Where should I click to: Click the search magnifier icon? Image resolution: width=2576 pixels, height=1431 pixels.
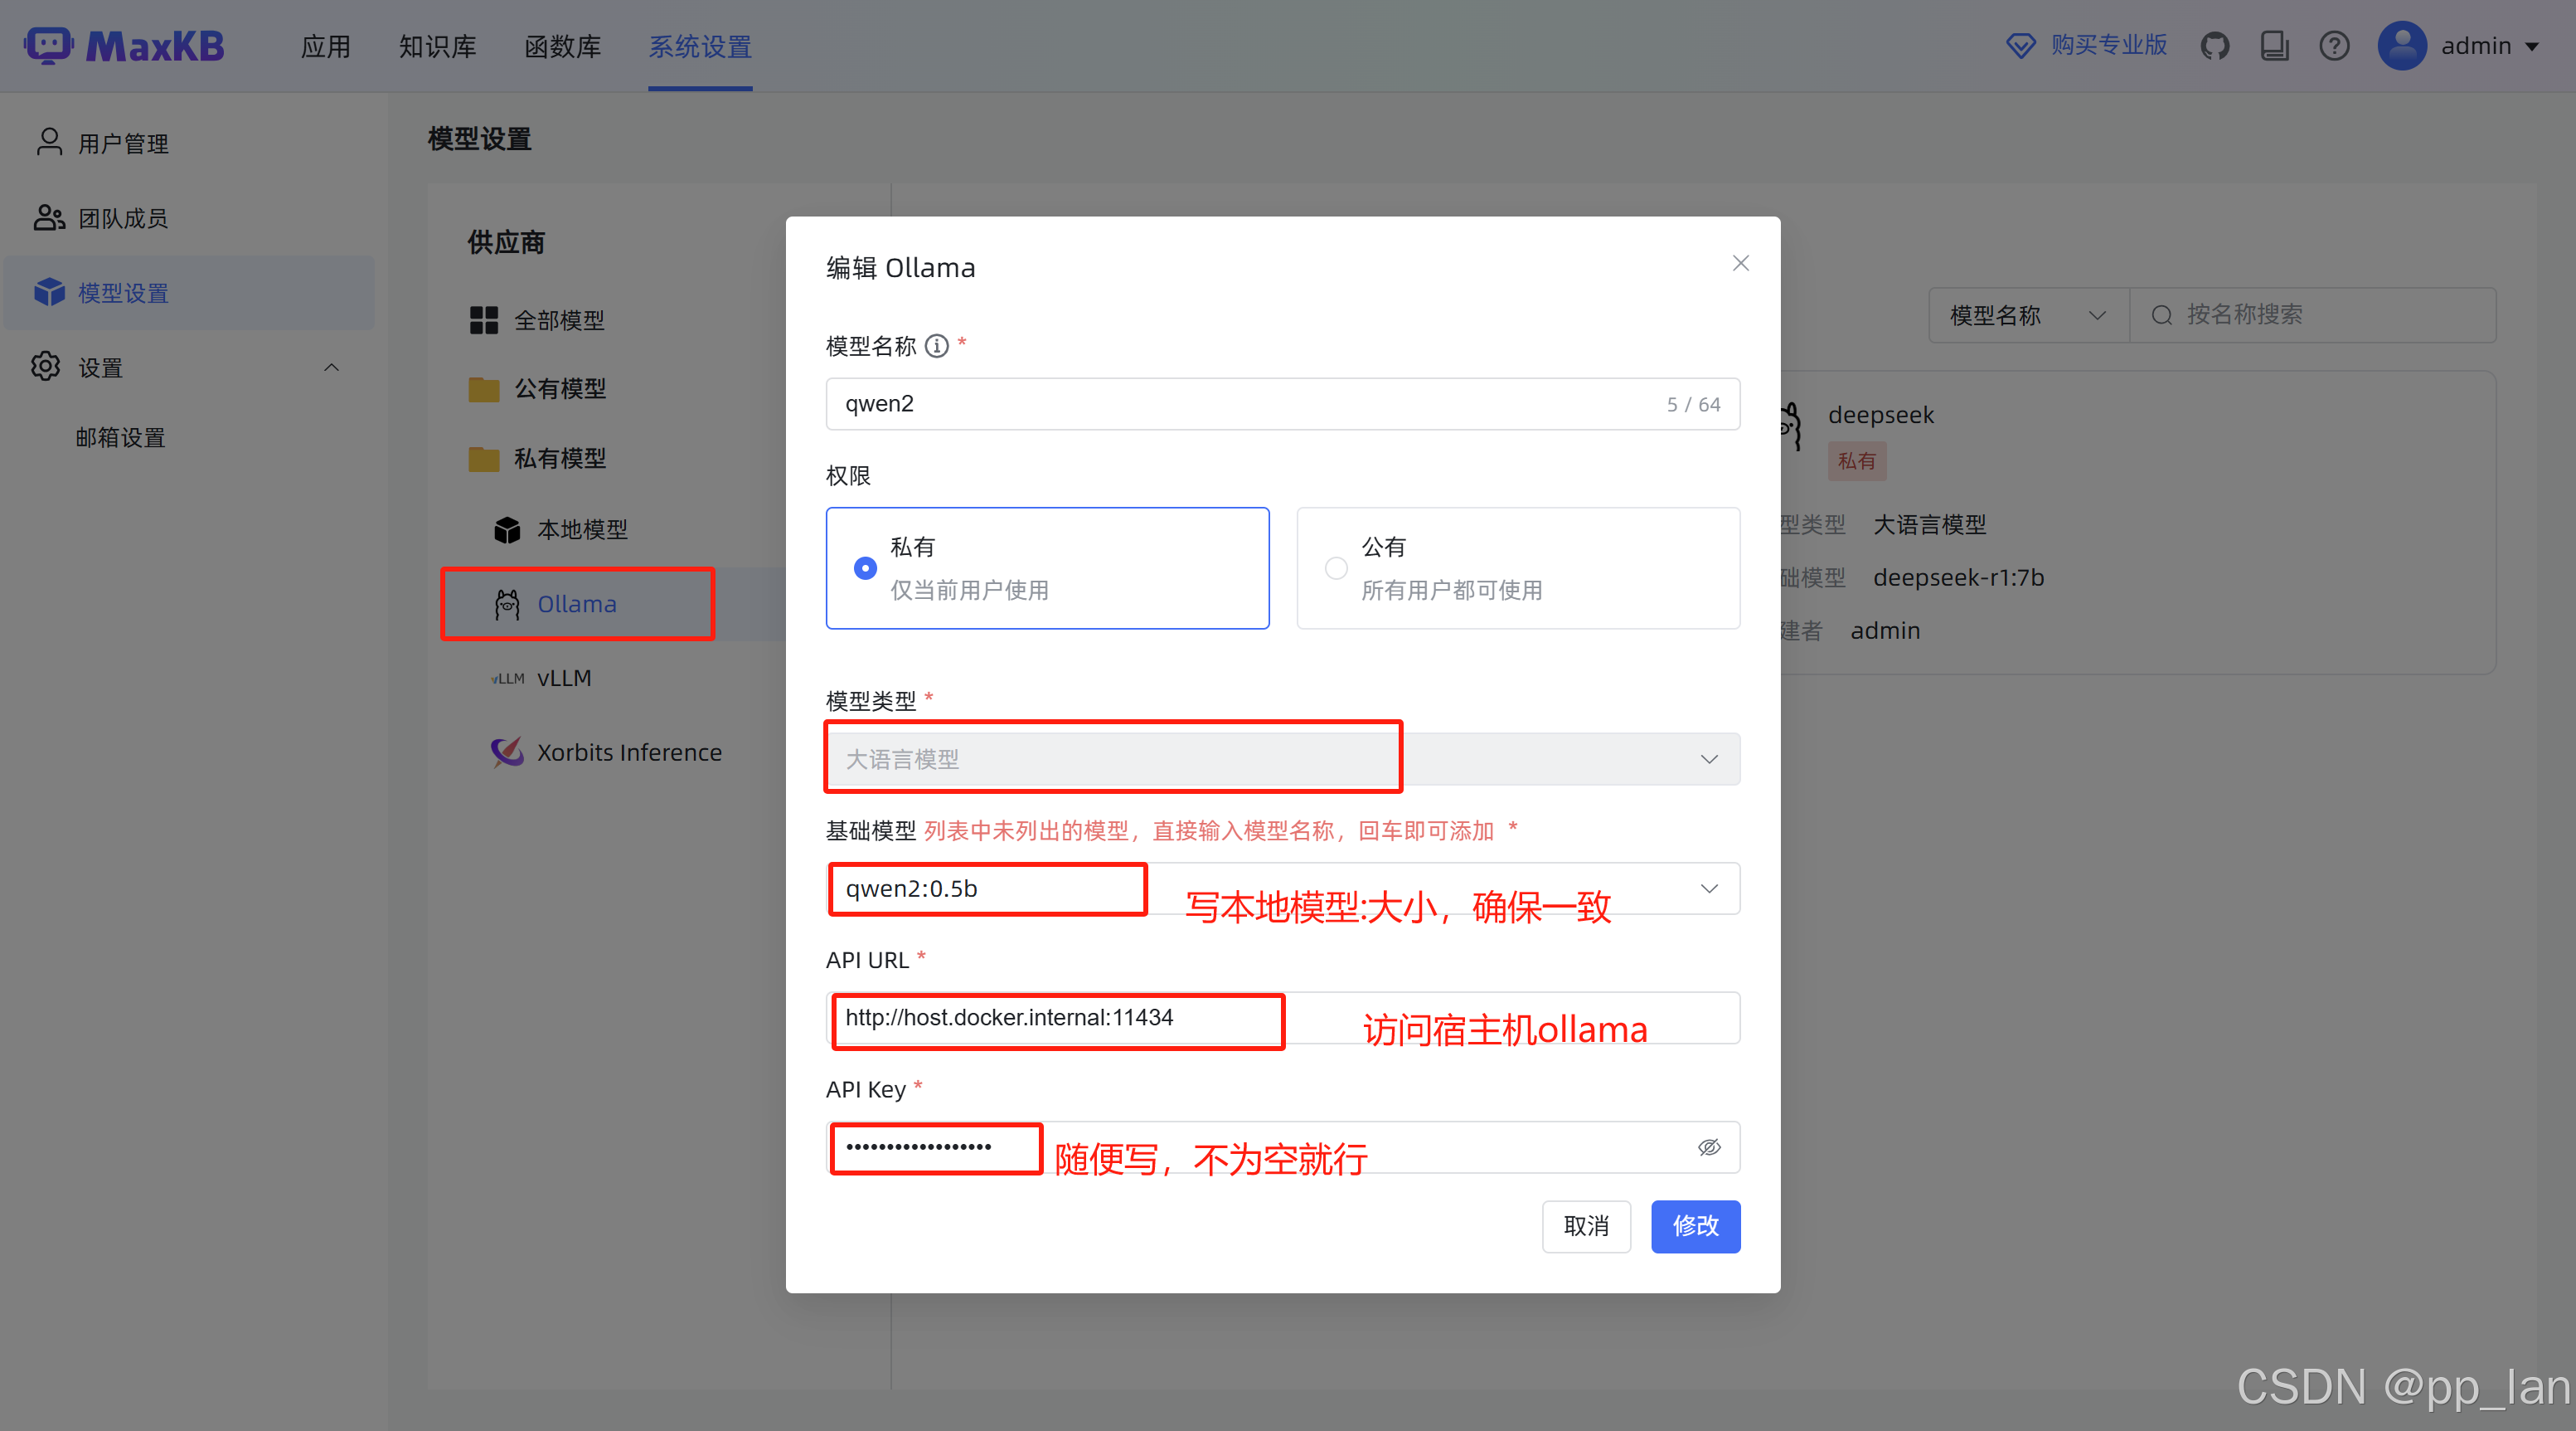tap(2161, 315)
